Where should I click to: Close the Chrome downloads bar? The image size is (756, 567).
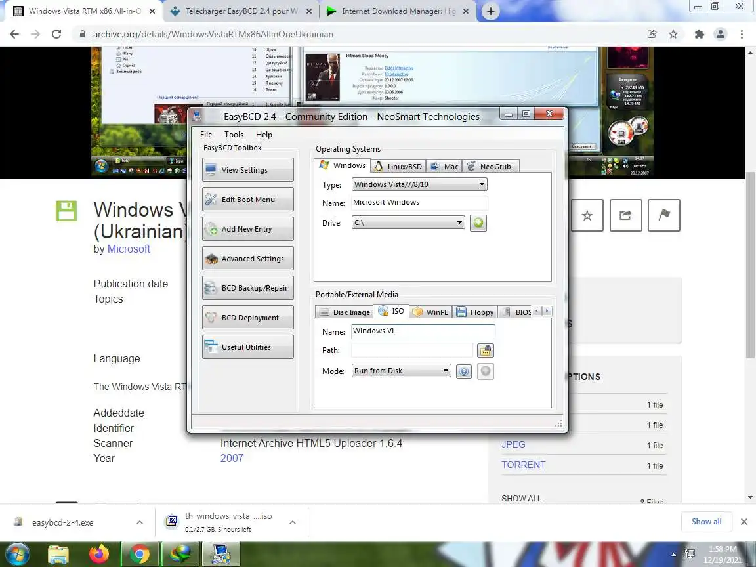click(x=744, y=522)
